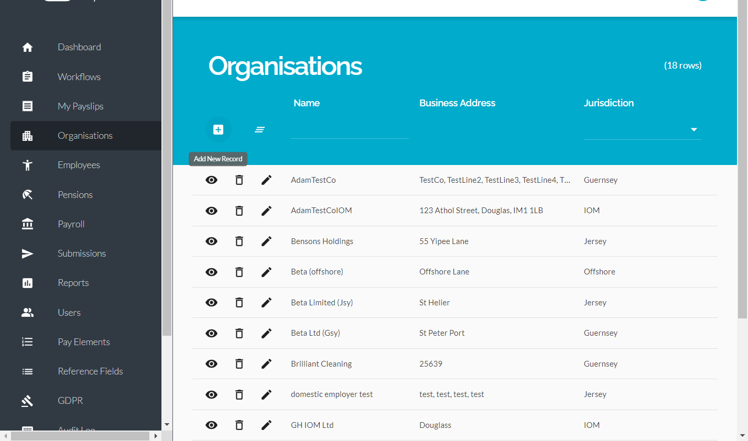
Task: Delete the AdamTestCoIOM row
Action: click(x=239, y=211)
